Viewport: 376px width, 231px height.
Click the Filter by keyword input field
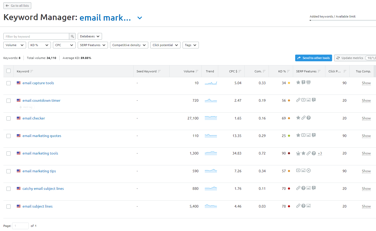point(36,36)
